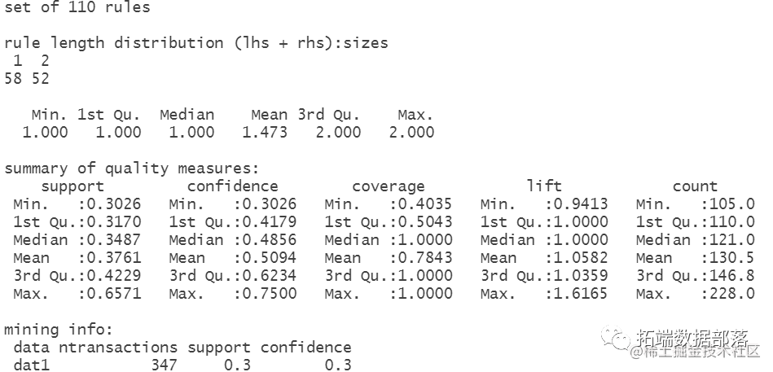
Task: Click the 'lift' column header
Action: (544, 186)
